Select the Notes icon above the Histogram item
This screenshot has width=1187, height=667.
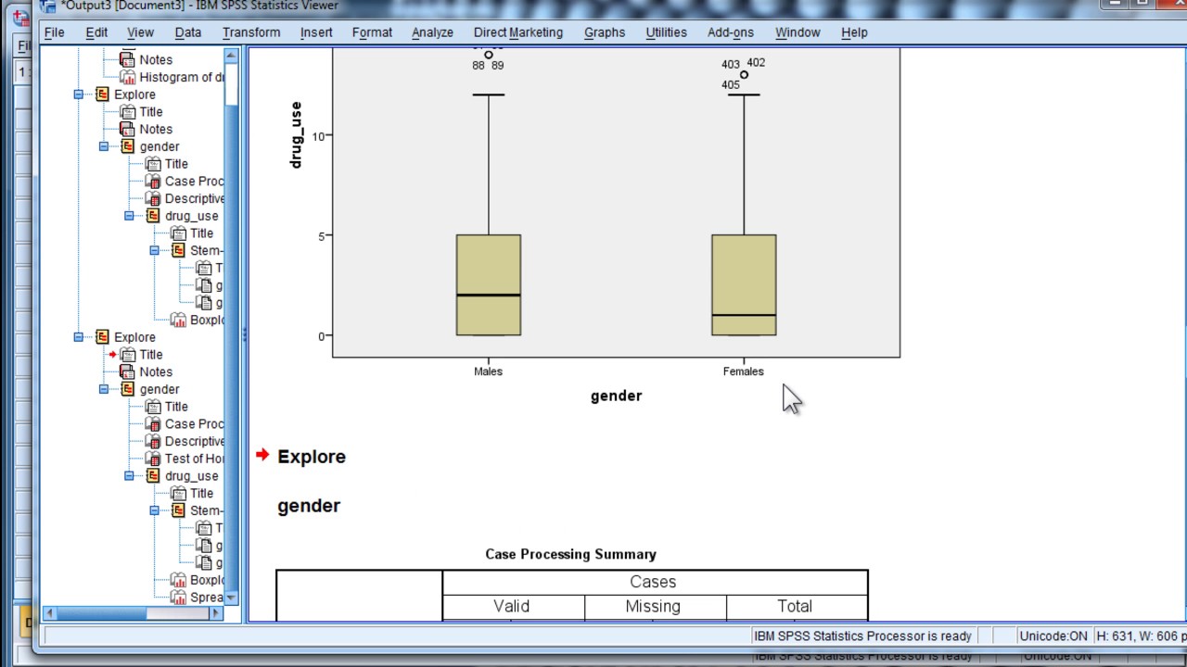point(128,59)
